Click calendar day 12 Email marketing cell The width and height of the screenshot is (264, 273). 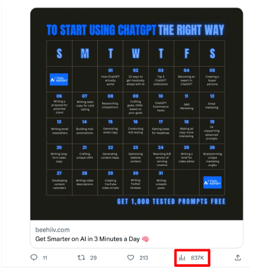212,105
